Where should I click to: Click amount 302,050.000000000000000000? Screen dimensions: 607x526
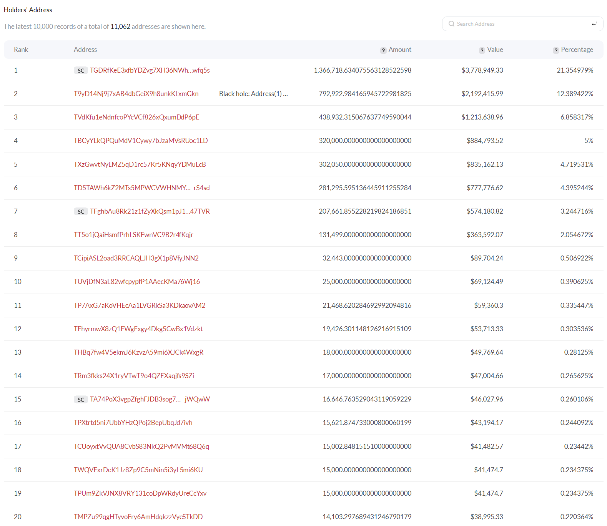click(365, 164)
